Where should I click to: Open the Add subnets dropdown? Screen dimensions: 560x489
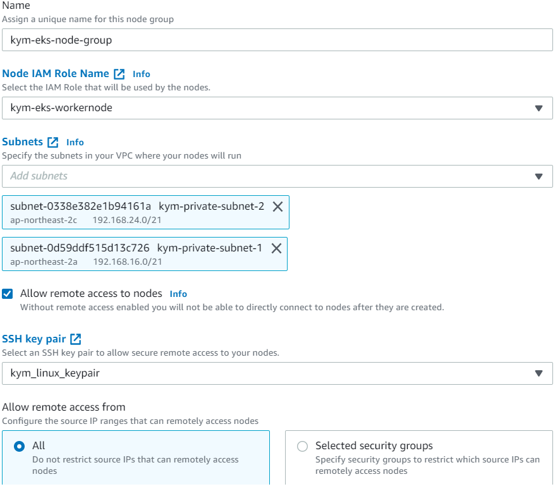(x=277, y=176)
